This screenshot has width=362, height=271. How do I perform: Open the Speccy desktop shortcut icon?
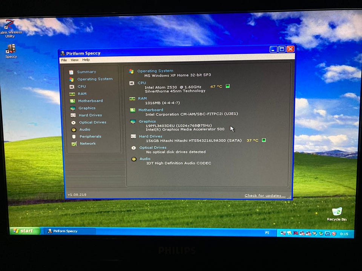(11, 51)
